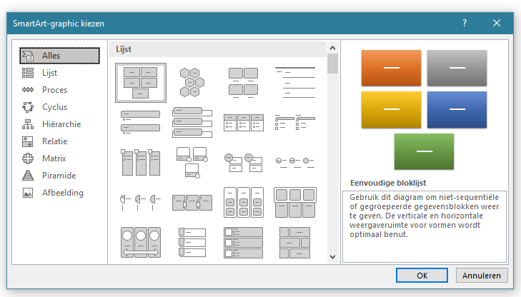521x297 pixels.
Task: Choose the stacked list with large circles layout
Action: tap(243, 162)
